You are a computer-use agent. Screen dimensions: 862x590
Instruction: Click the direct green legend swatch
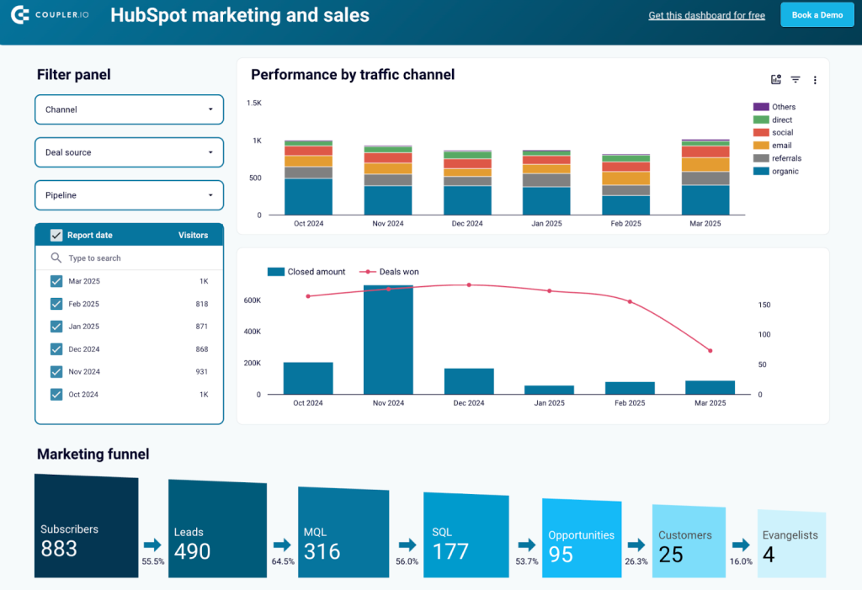tap(761, 120)
